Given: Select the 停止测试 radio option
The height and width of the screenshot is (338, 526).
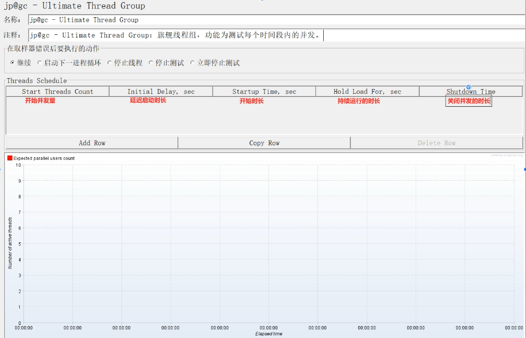Looking at the screenshot, I should 151,63.
